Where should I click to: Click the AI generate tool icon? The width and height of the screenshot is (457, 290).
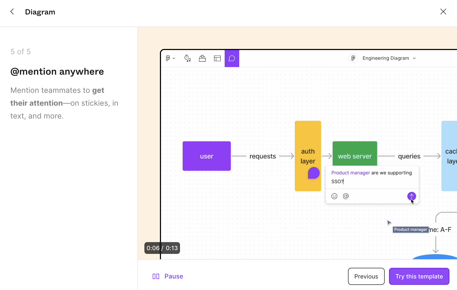click(x=188, y=58)
